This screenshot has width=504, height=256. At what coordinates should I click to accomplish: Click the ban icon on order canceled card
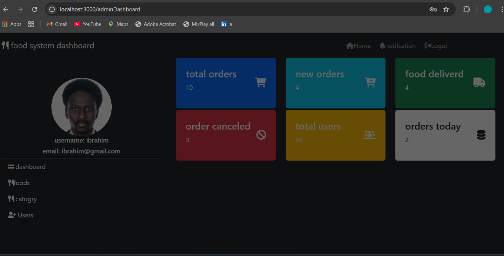point(261,134)
